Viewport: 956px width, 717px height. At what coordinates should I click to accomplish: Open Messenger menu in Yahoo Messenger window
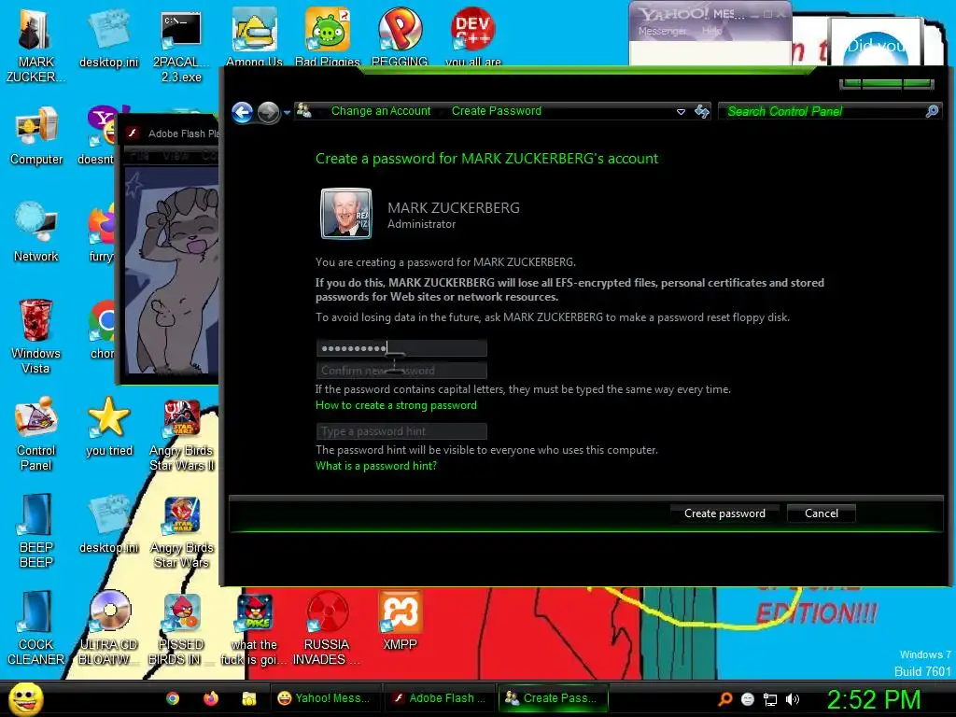pyautogui.click(x=662, y=31)
